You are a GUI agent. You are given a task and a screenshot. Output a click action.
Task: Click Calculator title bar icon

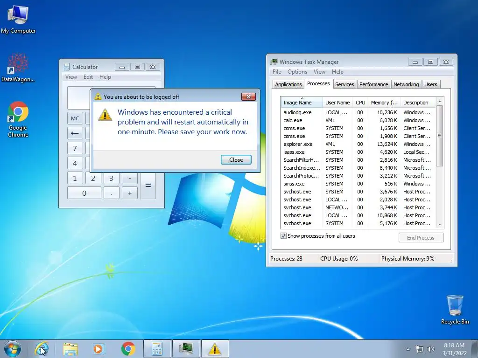click(x=66, y=67)
